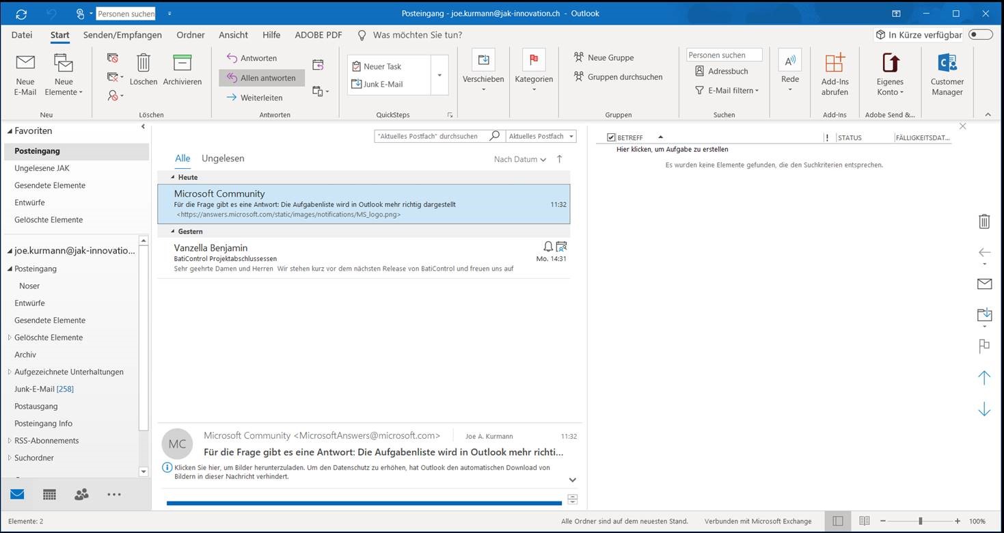Open the Ansicht ribbon tab

point(233,35)
